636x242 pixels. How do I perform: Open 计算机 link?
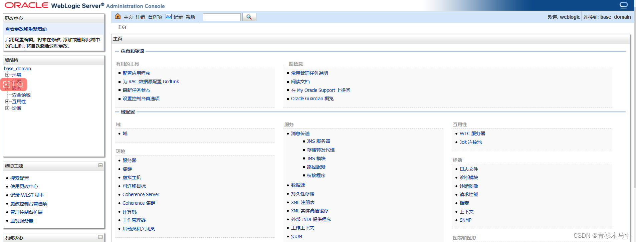coord(130,212)
